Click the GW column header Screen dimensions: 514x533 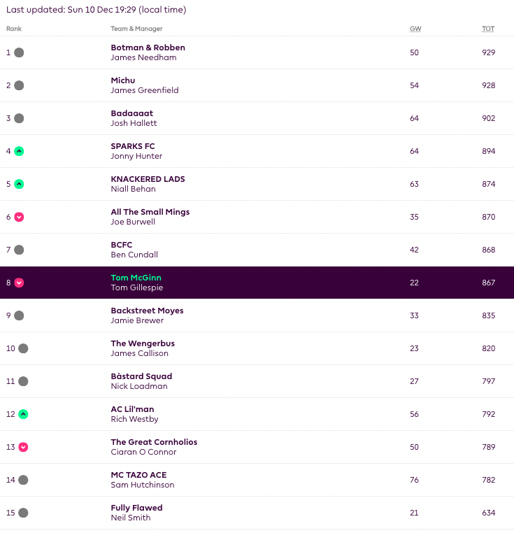pyautogui.click(x=415, y=29)
